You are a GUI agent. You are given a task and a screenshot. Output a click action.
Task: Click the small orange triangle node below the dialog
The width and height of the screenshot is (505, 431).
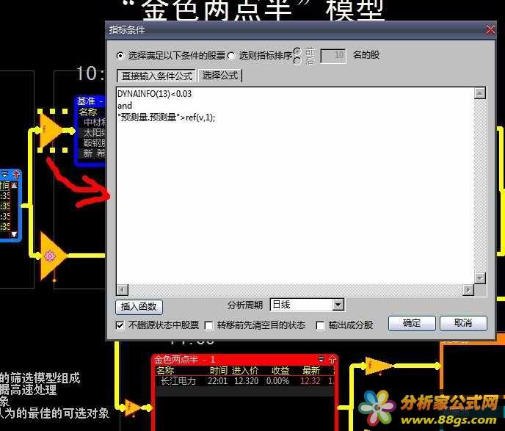132,408
